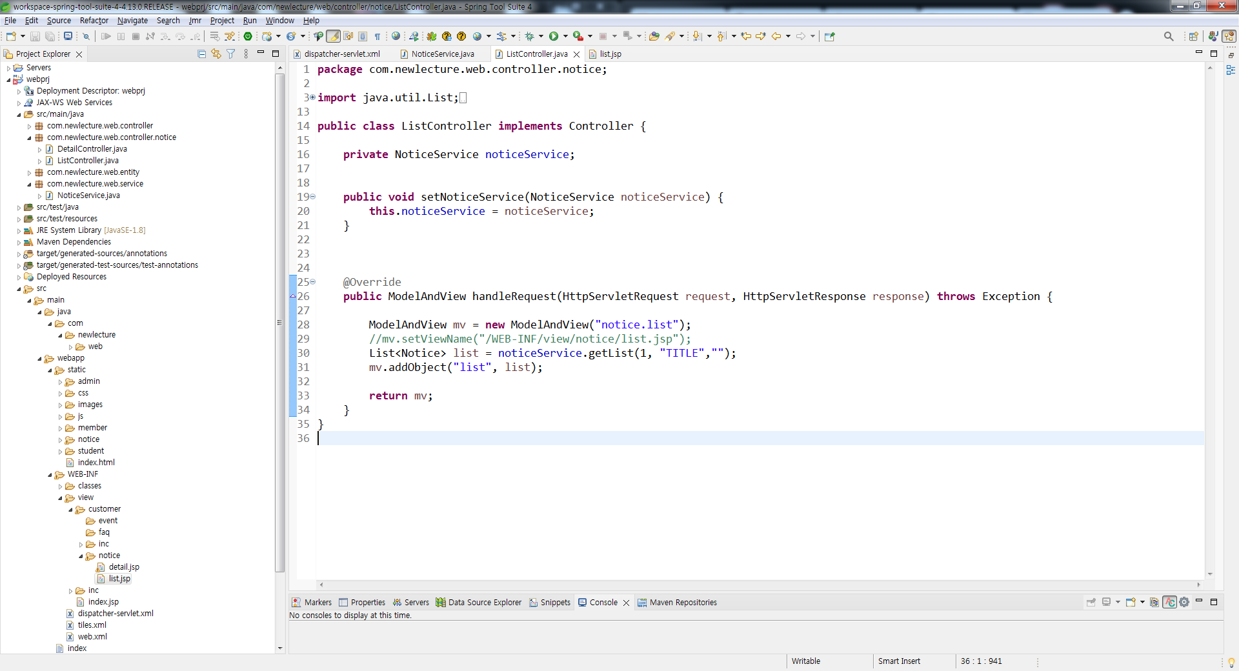Collapse the setNoticeService method at line 19
Viewport: 1239px width, 671px height.
pyautogui.click(x=312, y=197)
